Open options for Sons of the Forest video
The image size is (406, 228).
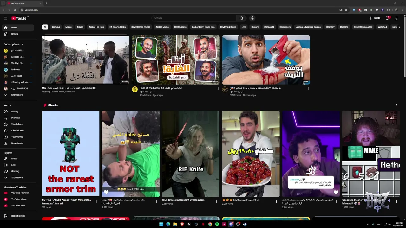218,89
